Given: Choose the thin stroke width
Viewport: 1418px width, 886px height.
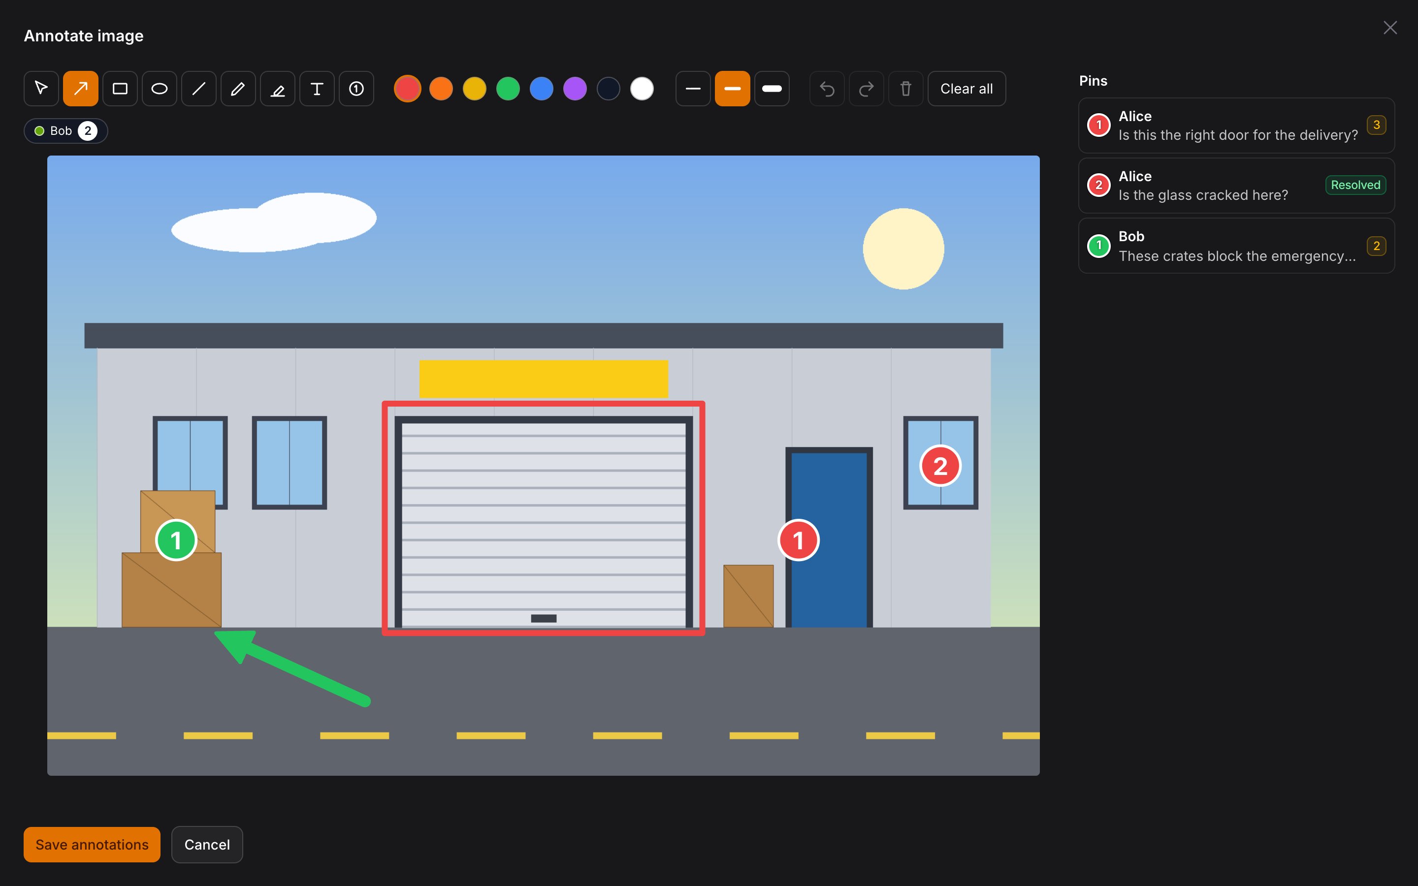Looking at the screenshot, I should point(693,89).
